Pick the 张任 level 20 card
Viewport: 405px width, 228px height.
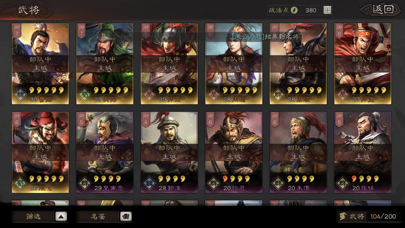[x=362, y=152]
